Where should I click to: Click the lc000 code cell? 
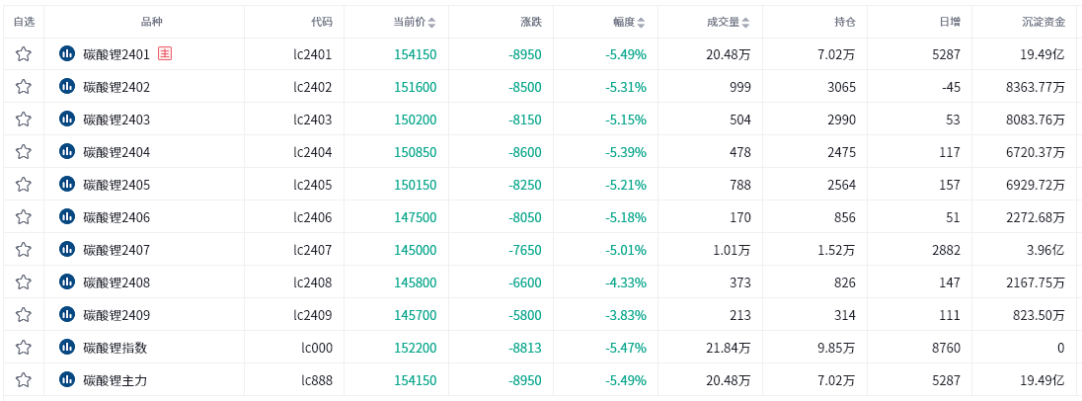click(x=317, y=348)
